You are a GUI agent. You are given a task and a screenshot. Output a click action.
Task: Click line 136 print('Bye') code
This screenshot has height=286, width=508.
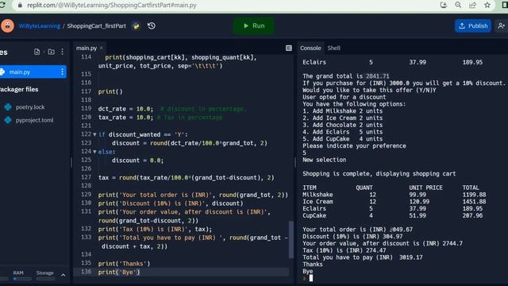119,272
